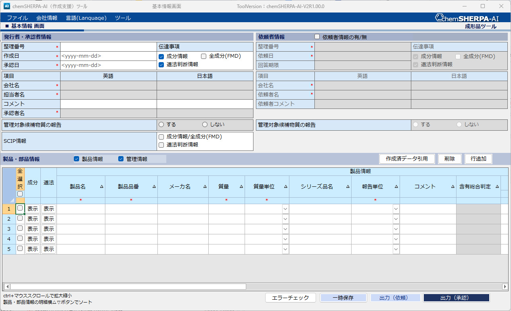Click the 作成済データ引用 button

(x=407, y=159)
